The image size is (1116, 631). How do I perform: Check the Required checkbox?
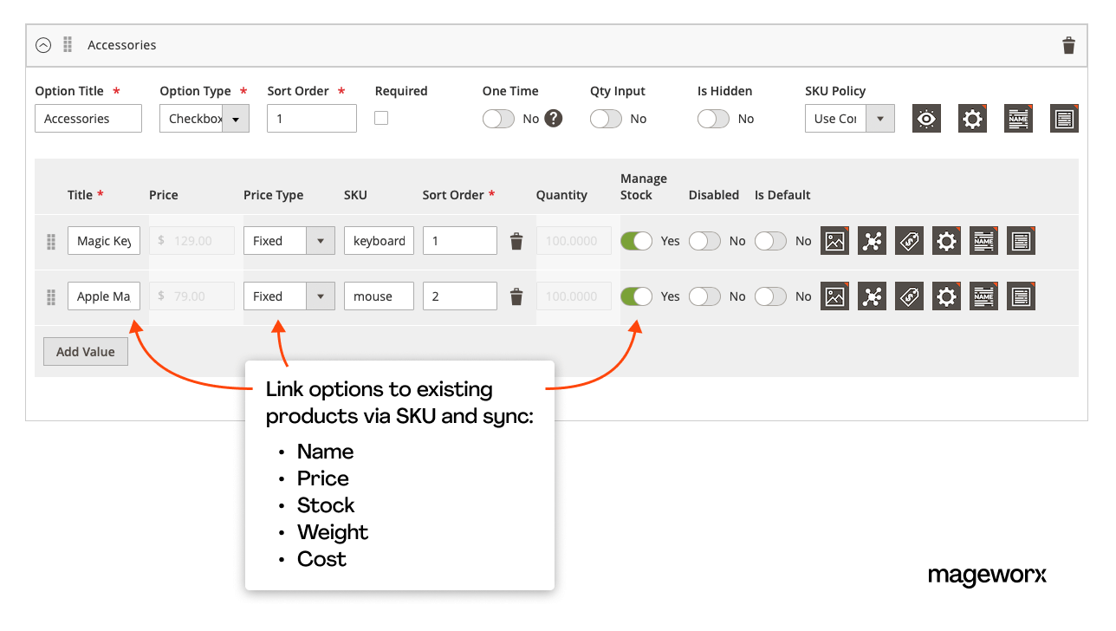pos(381,118)
